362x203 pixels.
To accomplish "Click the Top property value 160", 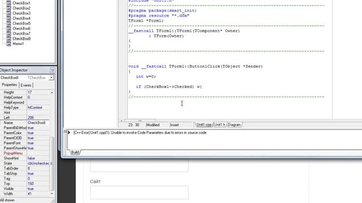I will point(31,183).
